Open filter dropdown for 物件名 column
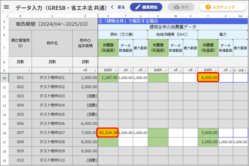Viewport: 249px width, 166px height. tap(70, 71)
